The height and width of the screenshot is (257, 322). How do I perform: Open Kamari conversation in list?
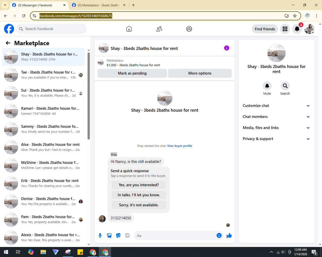coord(44,111)
